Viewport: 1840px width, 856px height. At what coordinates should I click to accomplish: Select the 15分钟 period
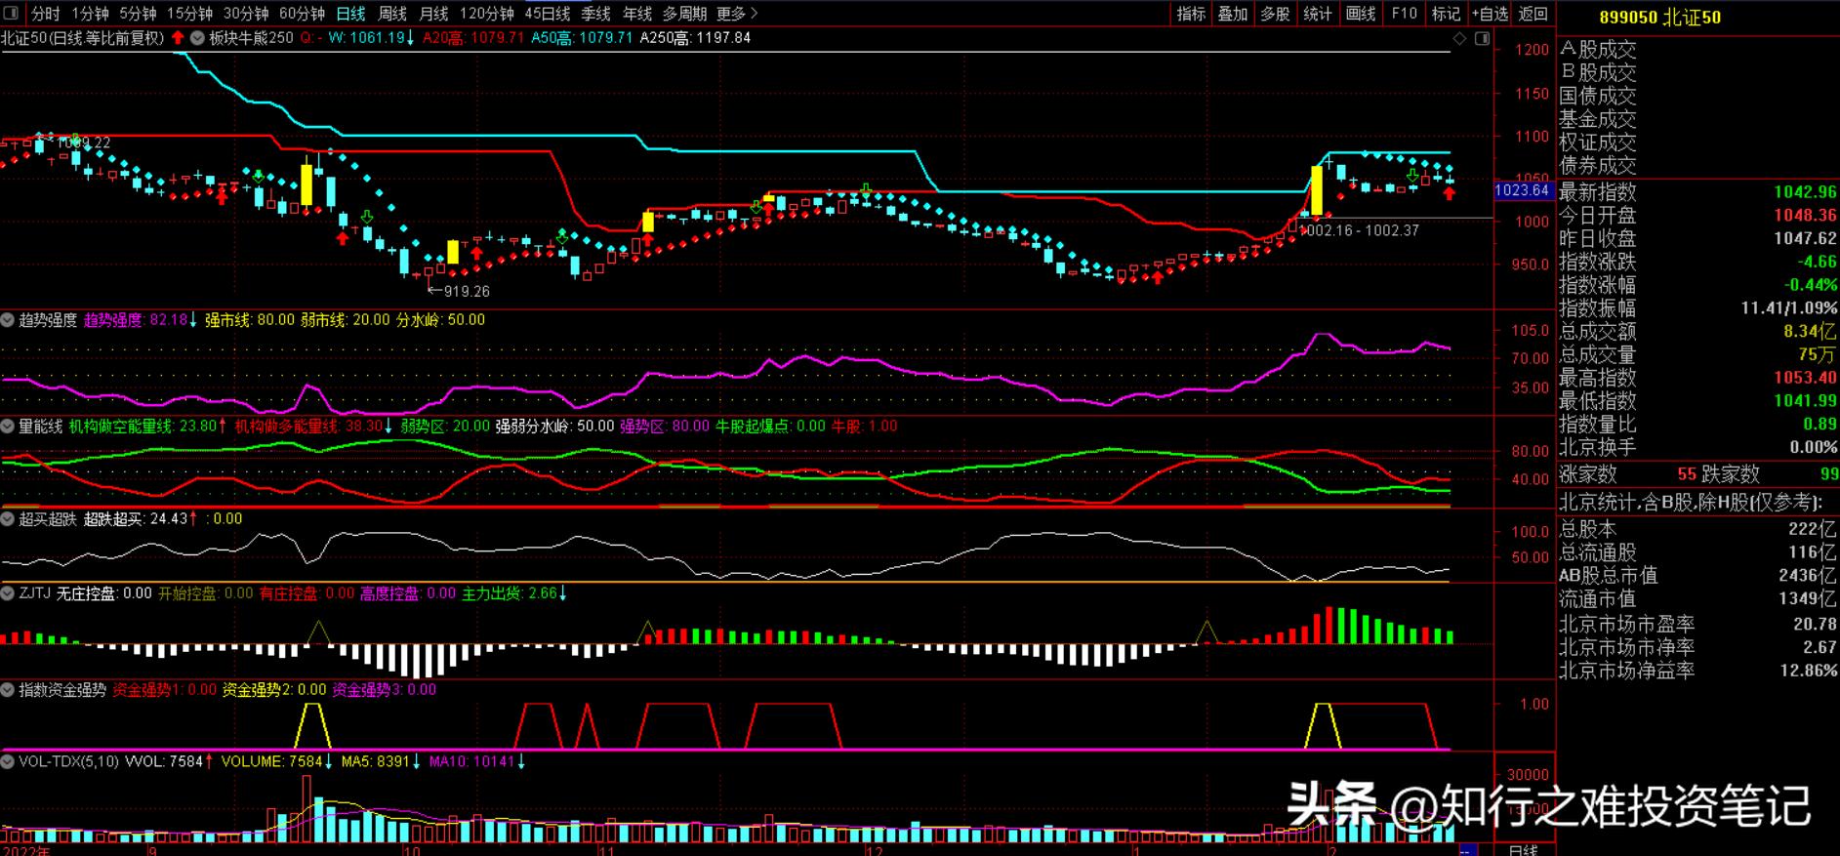[189, 14]
